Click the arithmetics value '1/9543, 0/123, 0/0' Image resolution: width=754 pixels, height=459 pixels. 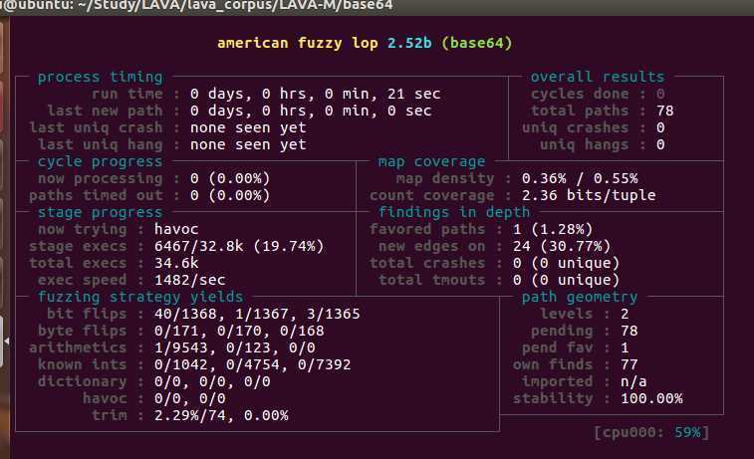(235, 347)
